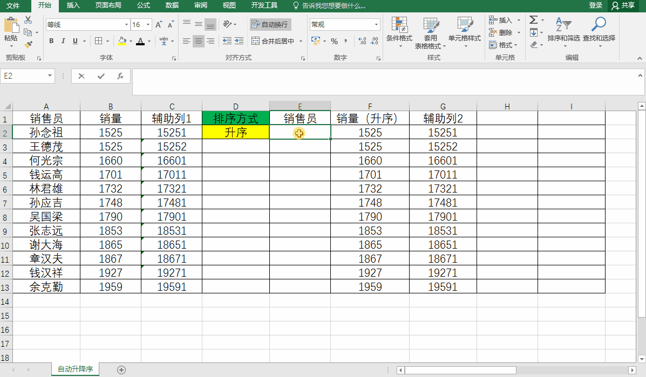Click 登录 sign in
646x377 pixels.
click(x=595, y=5)
